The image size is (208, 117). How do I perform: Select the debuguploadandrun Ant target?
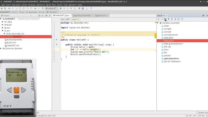click(173, 44)
